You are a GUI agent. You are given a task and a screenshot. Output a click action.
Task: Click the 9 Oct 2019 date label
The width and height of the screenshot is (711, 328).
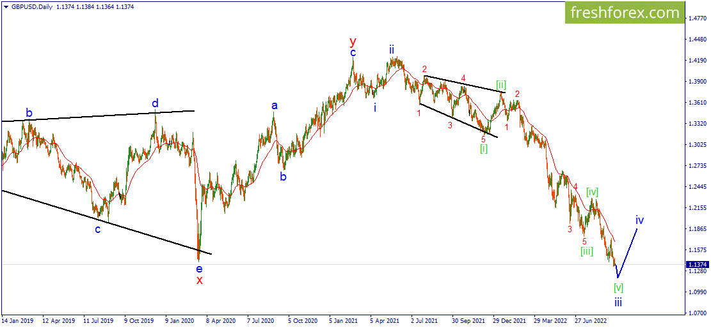point(141,321)
